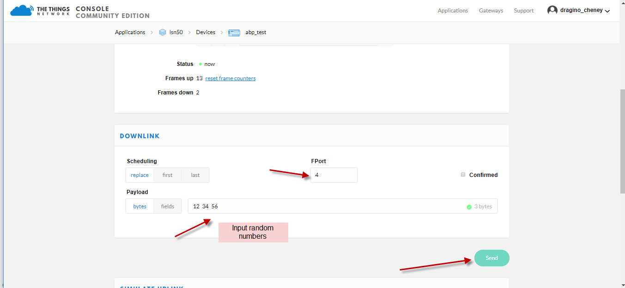The height and width of the screenshot is (288, 625).
Task: Switch payload mode to fields
Action: coord(168,206)
